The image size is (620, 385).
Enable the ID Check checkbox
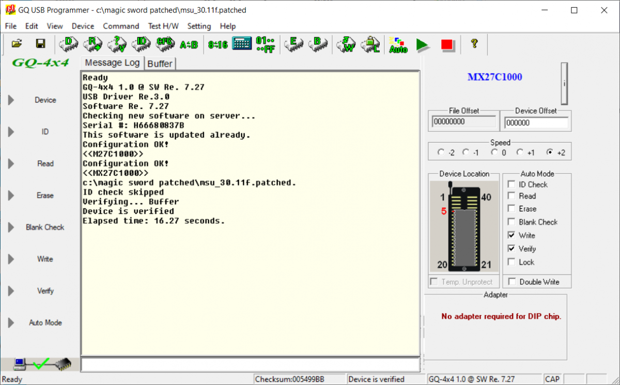point(512,184)
